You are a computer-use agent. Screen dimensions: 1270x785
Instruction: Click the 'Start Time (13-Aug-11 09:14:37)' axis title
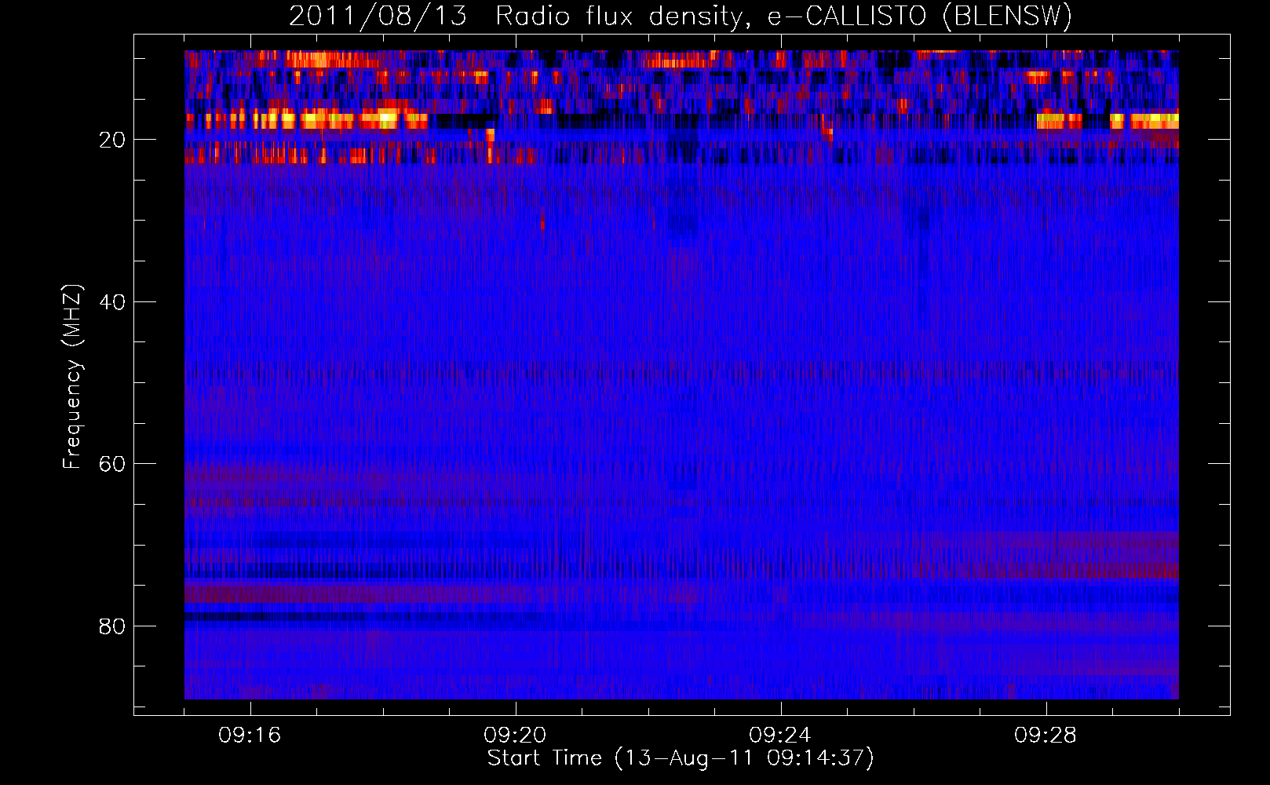(x=681, y=758)
